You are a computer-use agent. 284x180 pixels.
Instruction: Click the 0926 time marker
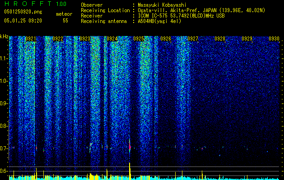pyautogui.click(x=166, y=39)
